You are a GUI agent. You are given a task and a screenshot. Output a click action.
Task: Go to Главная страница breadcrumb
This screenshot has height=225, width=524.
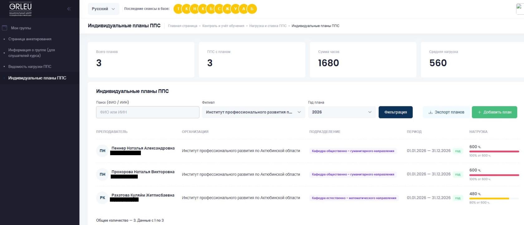(x=182, y=26)
